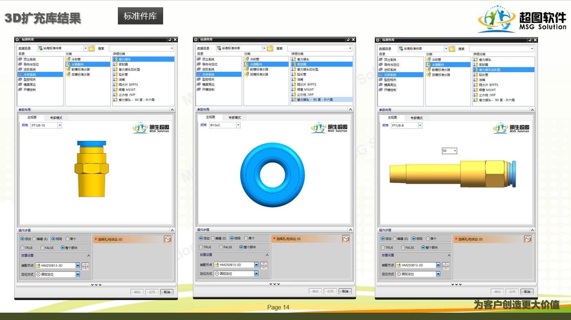Viewport: 571px width, 320px height.
Task: Select 喉塞 MSWT in Φ13x3 dialog list
Action: pos(322,89)
